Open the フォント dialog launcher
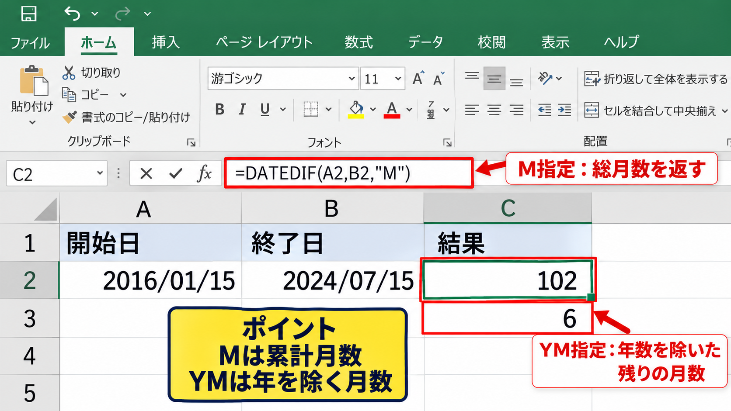 [447, 142]
